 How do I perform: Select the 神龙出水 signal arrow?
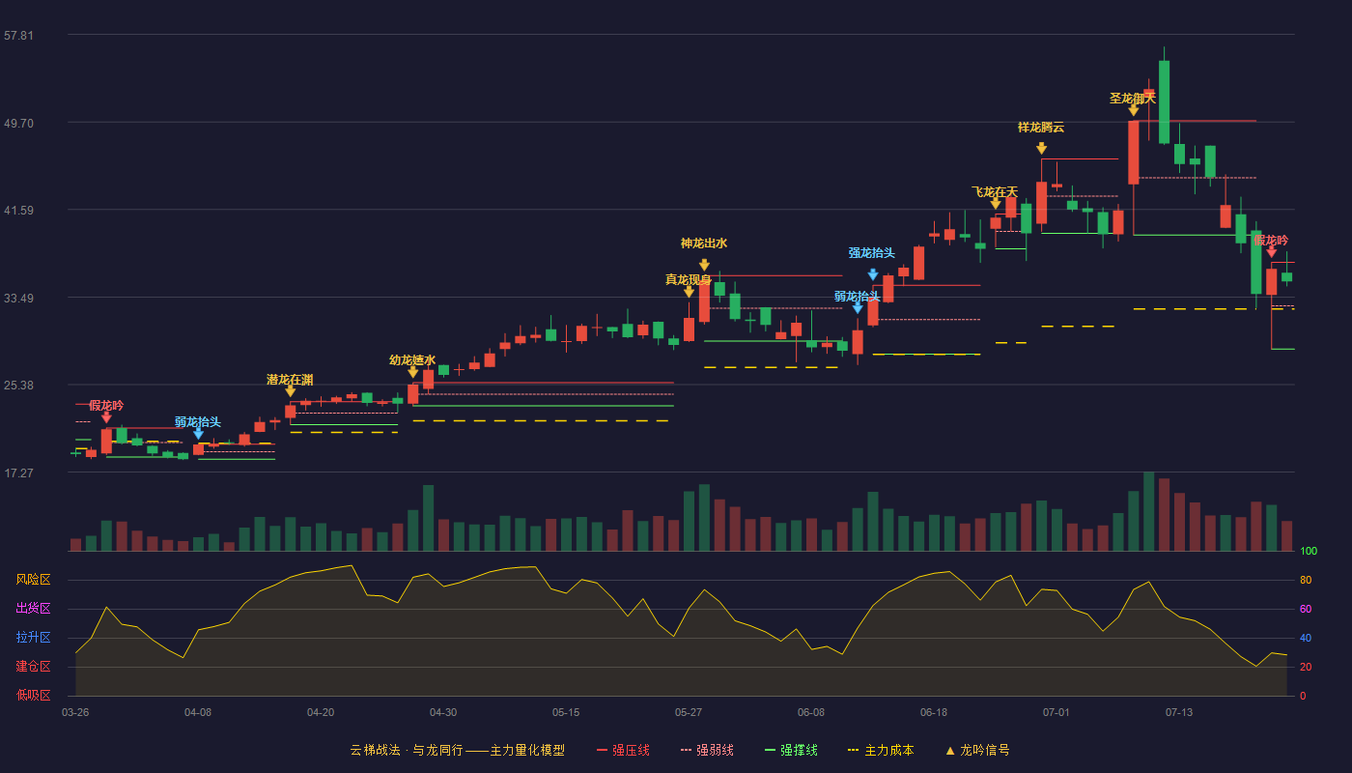(x=704, y=265)
